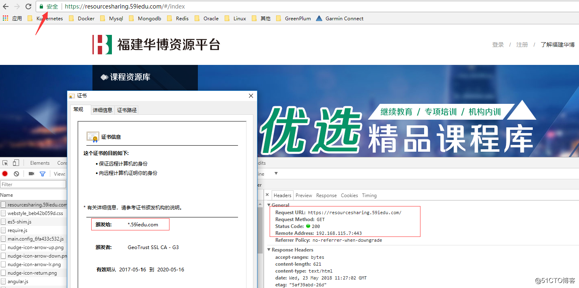
Task: Click the *.59iedu.com issued-to value
Action: [143, 224]
